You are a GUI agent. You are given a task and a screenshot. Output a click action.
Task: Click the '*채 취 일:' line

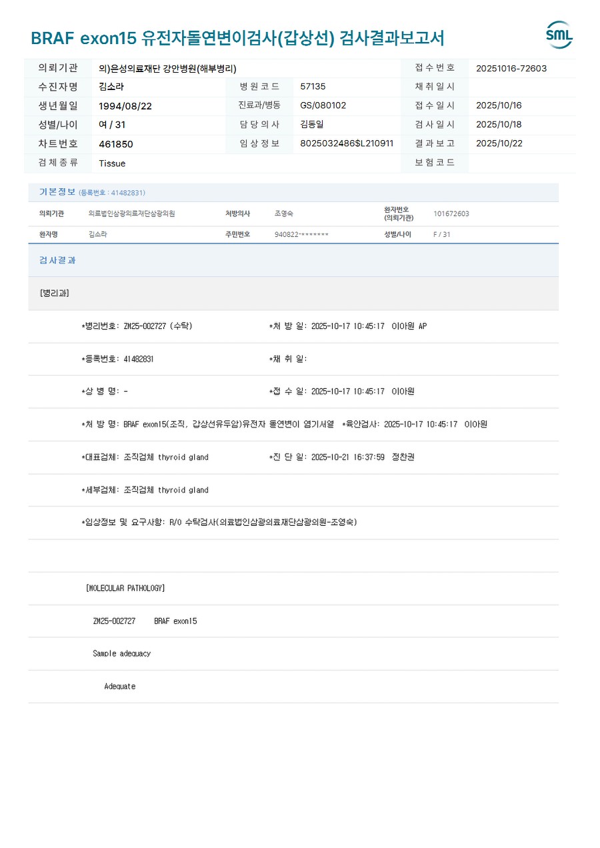[288, 359]
